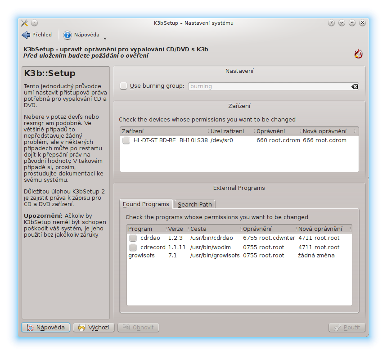Click the bottom Nápověda help button

tap(45, 328)
